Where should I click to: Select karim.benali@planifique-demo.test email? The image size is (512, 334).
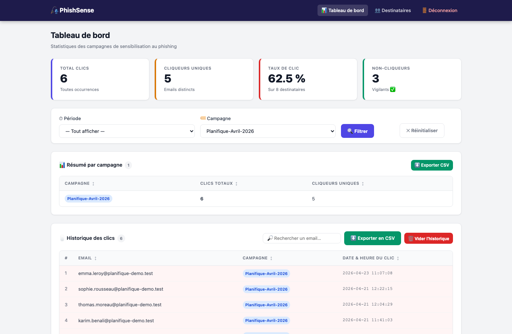click(x=116, y=320)
